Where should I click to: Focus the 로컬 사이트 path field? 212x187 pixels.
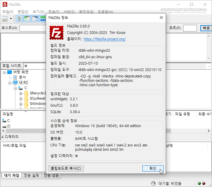pyautogui.click(x=35, y=66)
